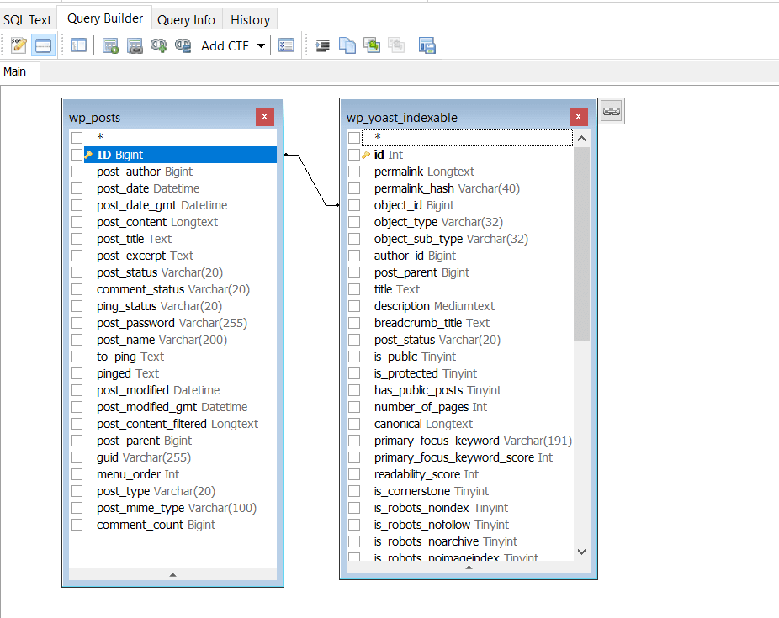Enable the post_content checkbox

77,222
